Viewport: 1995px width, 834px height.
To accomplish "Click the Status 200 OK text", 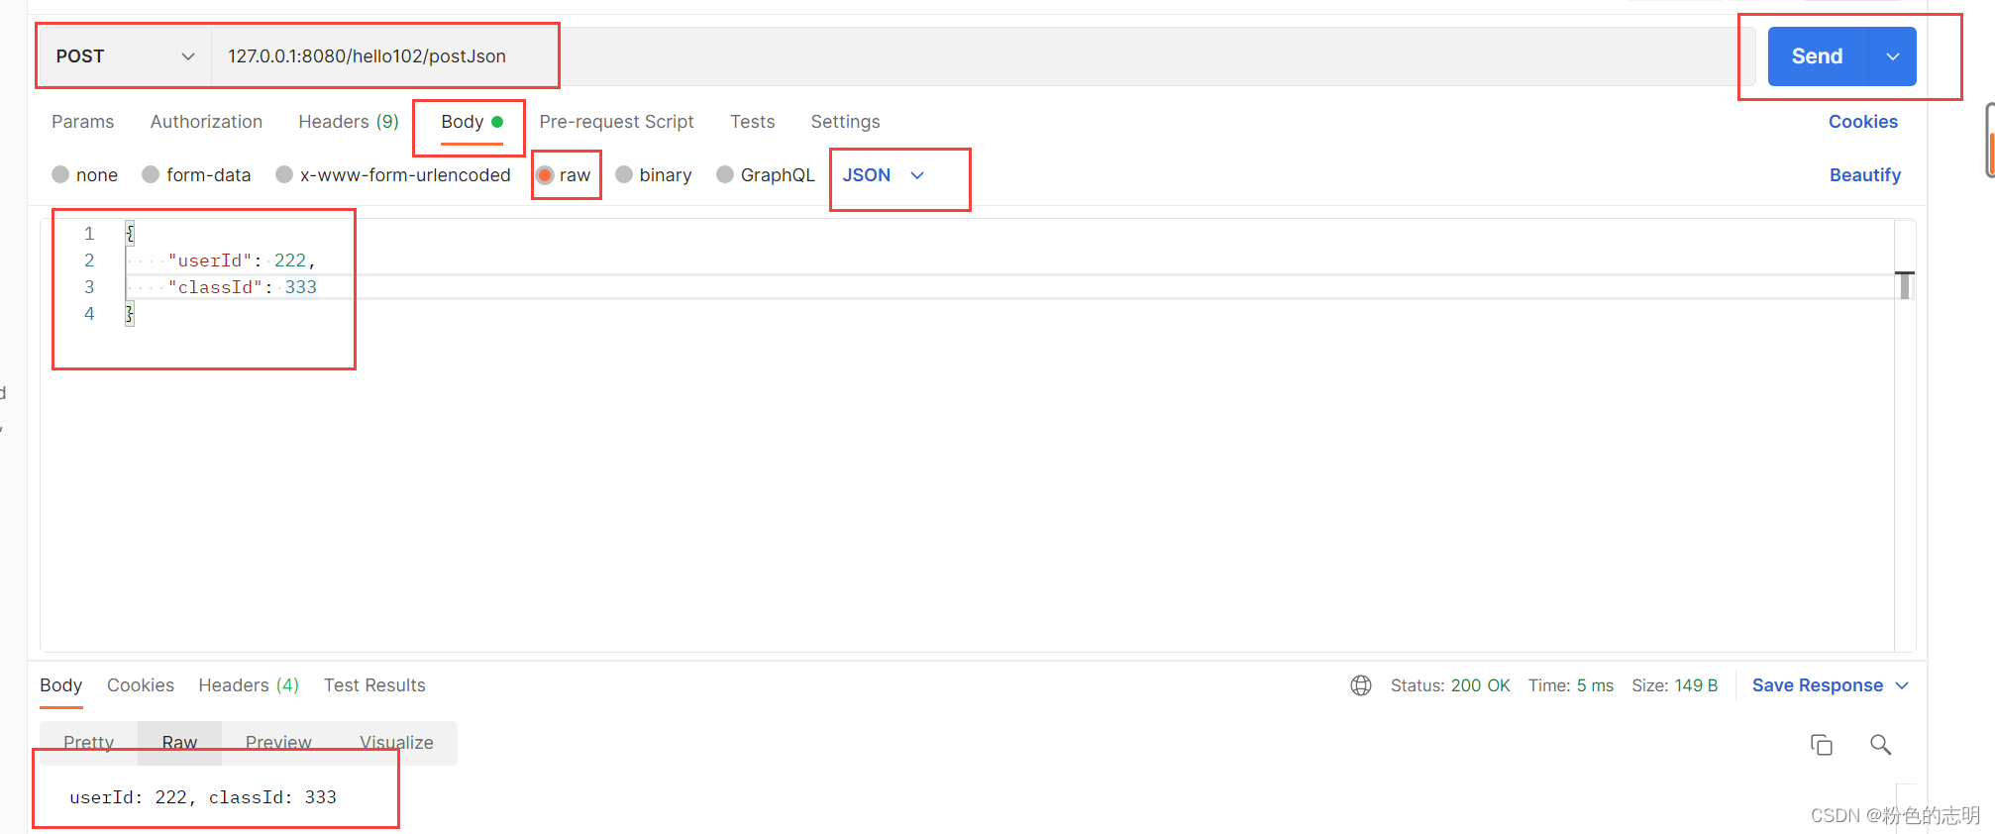I will pos(1450,685).
